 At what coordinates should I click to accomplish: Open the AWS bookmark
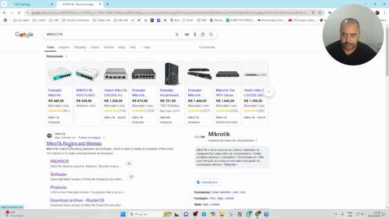pyautogui.click(x=202, y=20)
